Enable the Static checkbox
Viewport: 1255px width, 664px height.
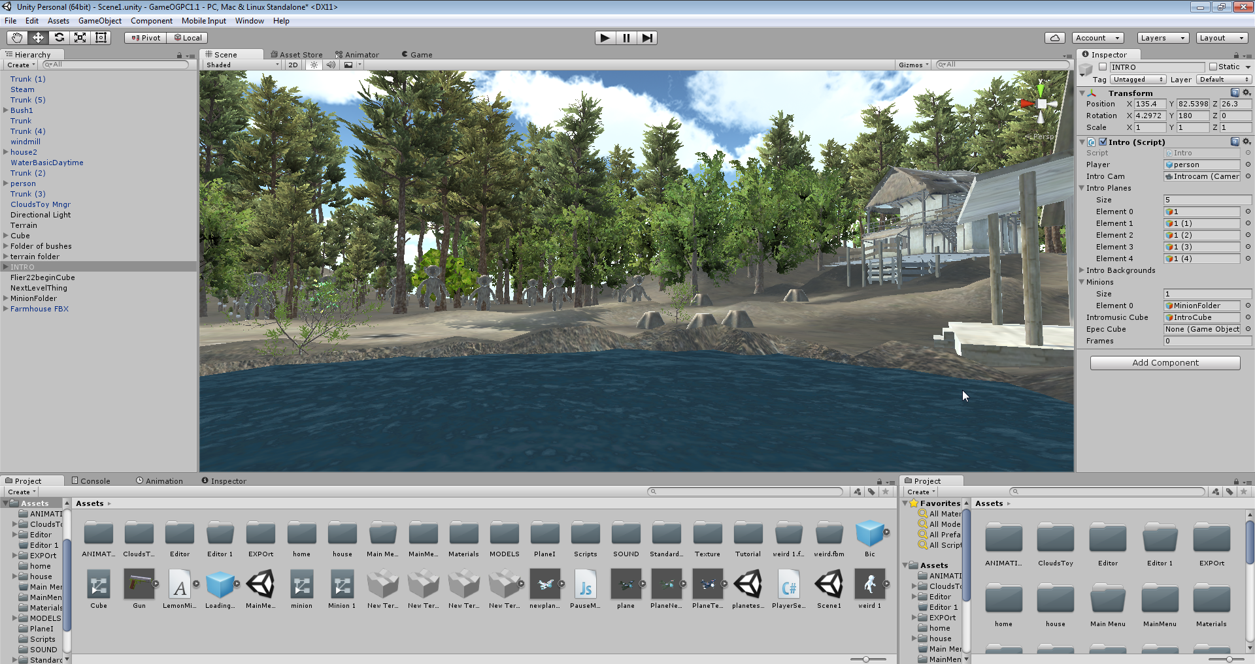tap(1213, 67)
